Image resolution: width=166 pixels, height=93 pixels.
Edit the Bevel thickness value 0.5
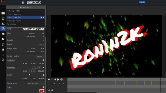pos(42,51)
